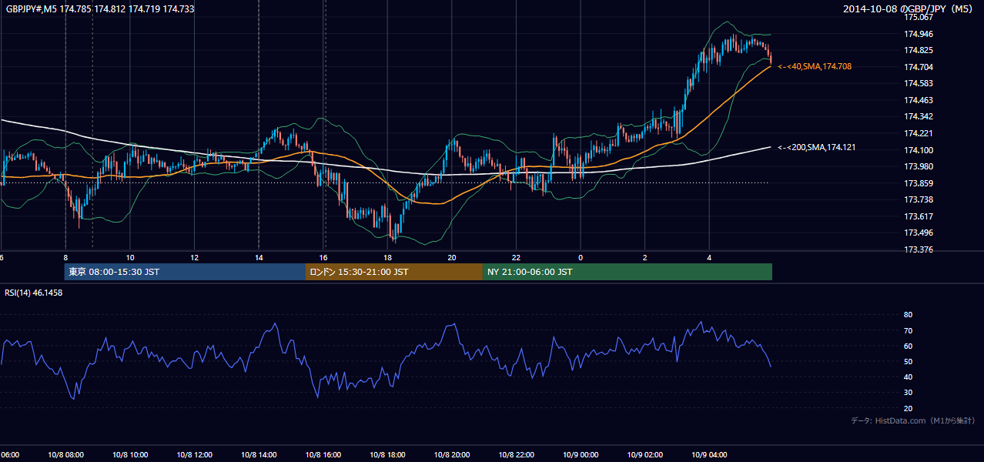Image resolution: width=984 pixels, height=462 pixels.
Task: Click the '10/8 16:00' bottom time label
Action: [323, 455]
